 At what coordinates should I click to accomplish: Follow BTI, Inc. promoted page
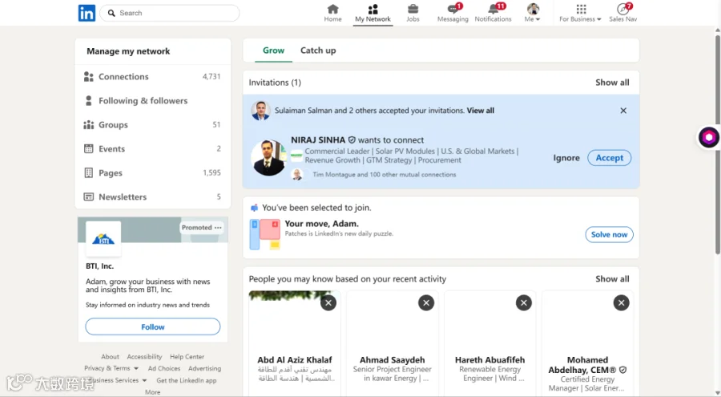point(153,326)
